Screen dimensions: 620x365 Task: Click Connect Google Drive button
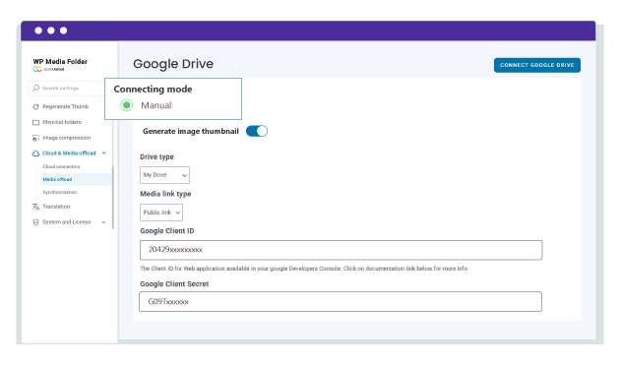537,65
